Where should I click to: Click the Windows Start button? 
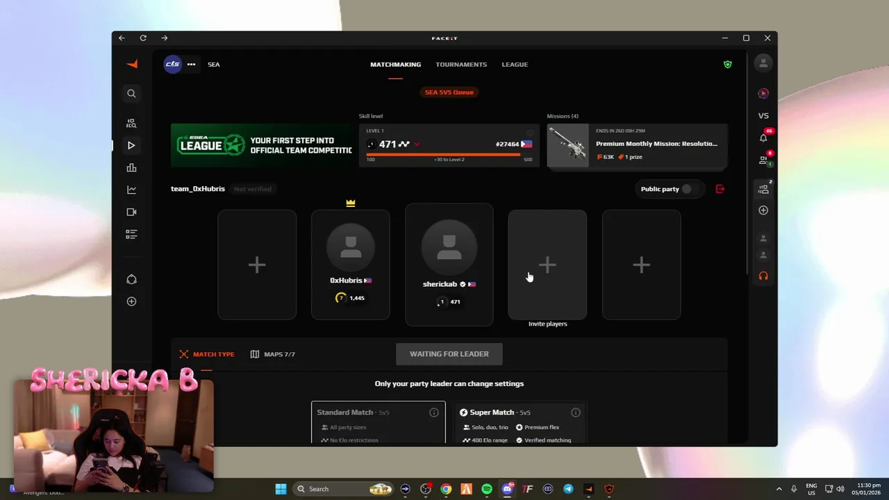281,489
